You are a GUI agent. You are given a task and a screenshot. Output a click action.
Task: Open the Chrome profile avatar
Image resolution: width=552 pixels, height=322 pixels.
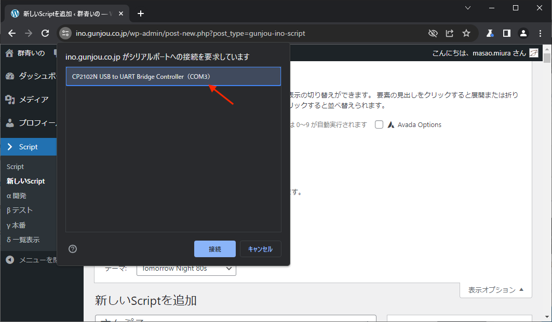pos(523,33)
